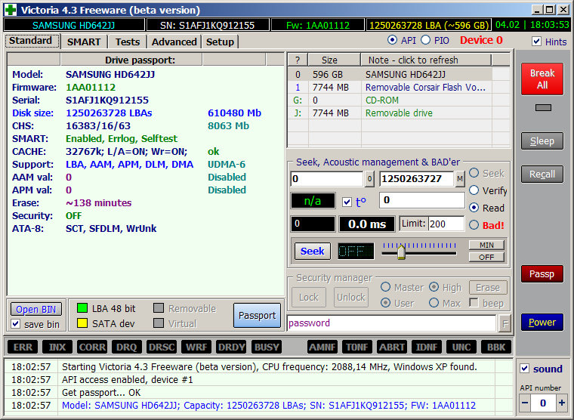Toggle the Hints checkbox
The width and height of the screenshot is (574, 420).
tap(536, 42)
